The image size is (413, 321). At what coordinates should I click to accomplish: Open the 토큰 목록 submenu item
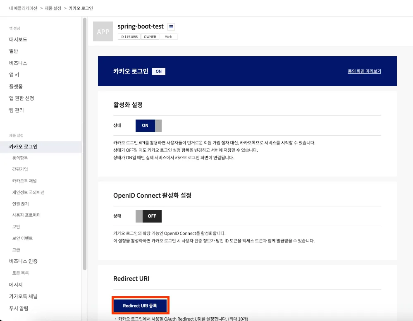point(20,273)
